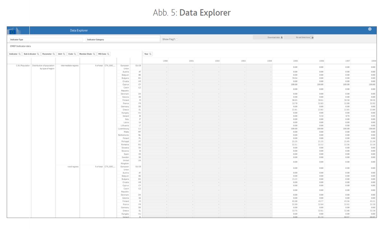The width and height of the screenshot is (383, 229).
Task: Select the 1997 year column header
Action: tap(347, 61)
